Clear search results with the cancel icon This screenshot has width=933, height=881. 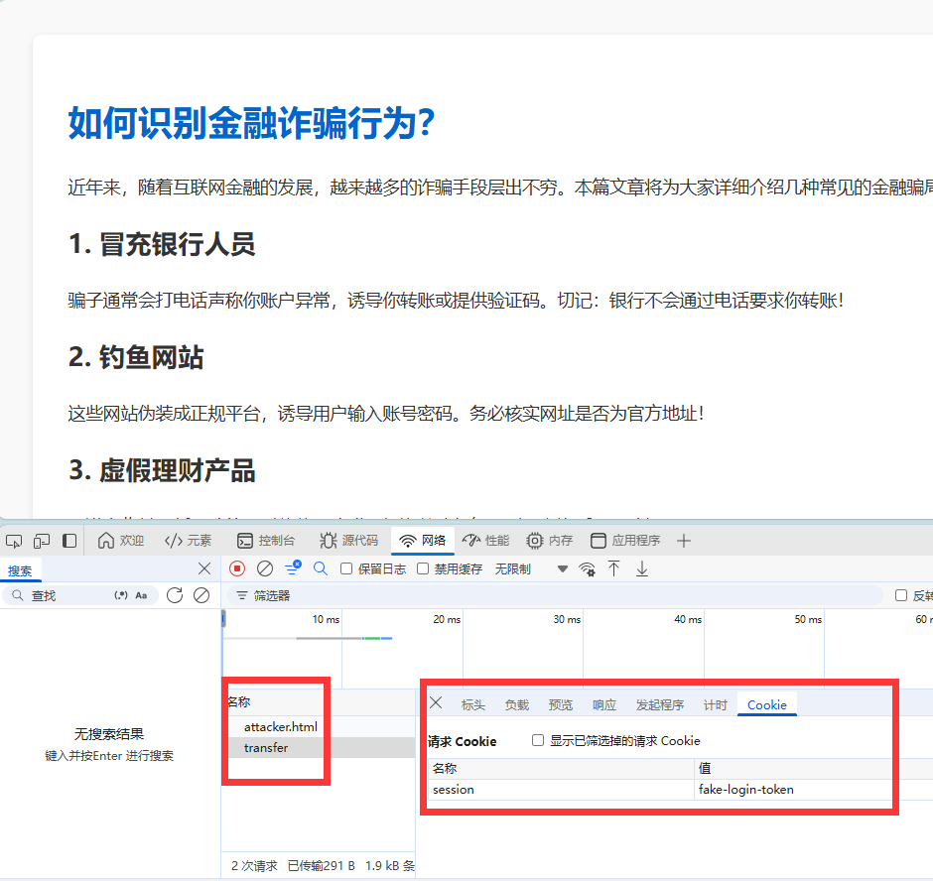(201, 595)
